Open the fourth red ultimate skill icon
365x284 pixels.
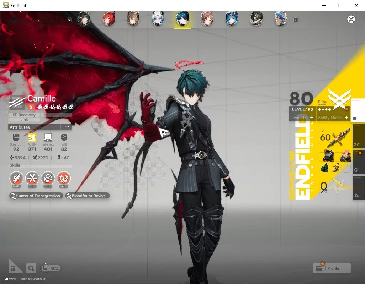tap(64, 178)
